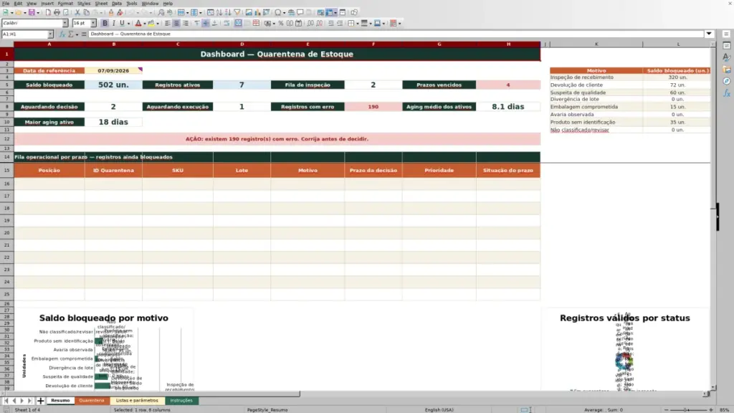Select the reference date cell 07/09/2026
This screenshot has height=413, width=734.
(x=113, y=71)
